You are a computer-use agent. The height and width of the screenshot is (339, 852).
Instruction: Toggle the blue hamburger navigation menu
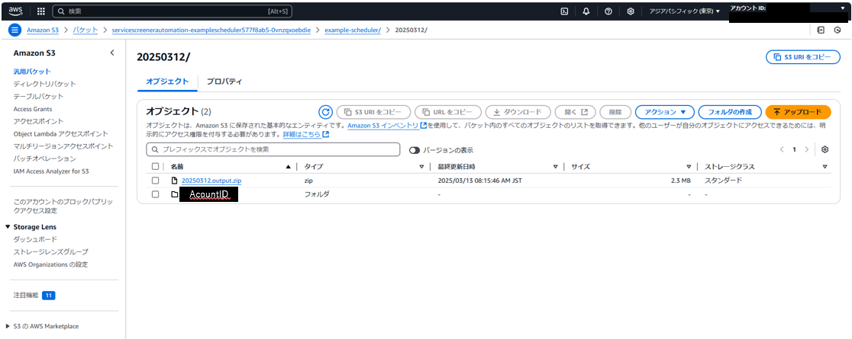click(15, 30)
